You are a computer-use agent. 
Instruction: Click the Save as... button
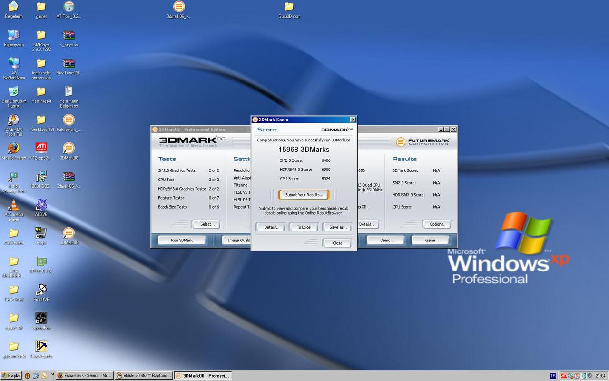[x=337, y=227]
